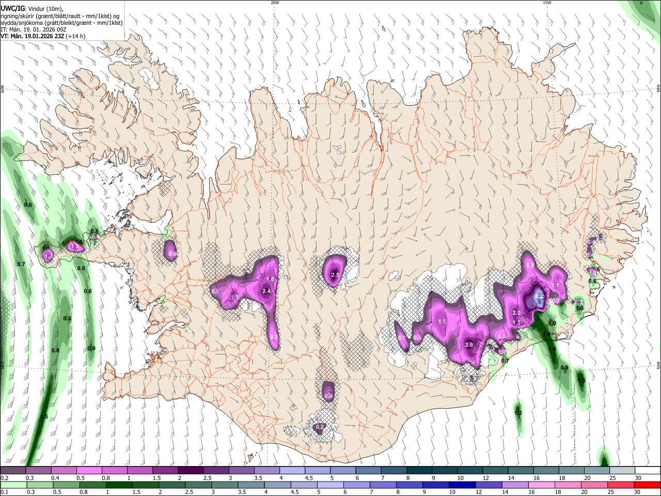
Task: Pick the bright red rain swatch starting at 30
Action: pos(648,485)
